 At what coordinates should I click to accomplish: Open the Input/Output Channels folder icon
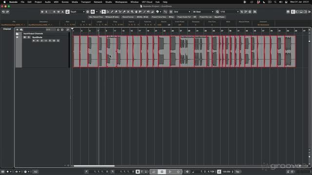click(x=18, y=34)
